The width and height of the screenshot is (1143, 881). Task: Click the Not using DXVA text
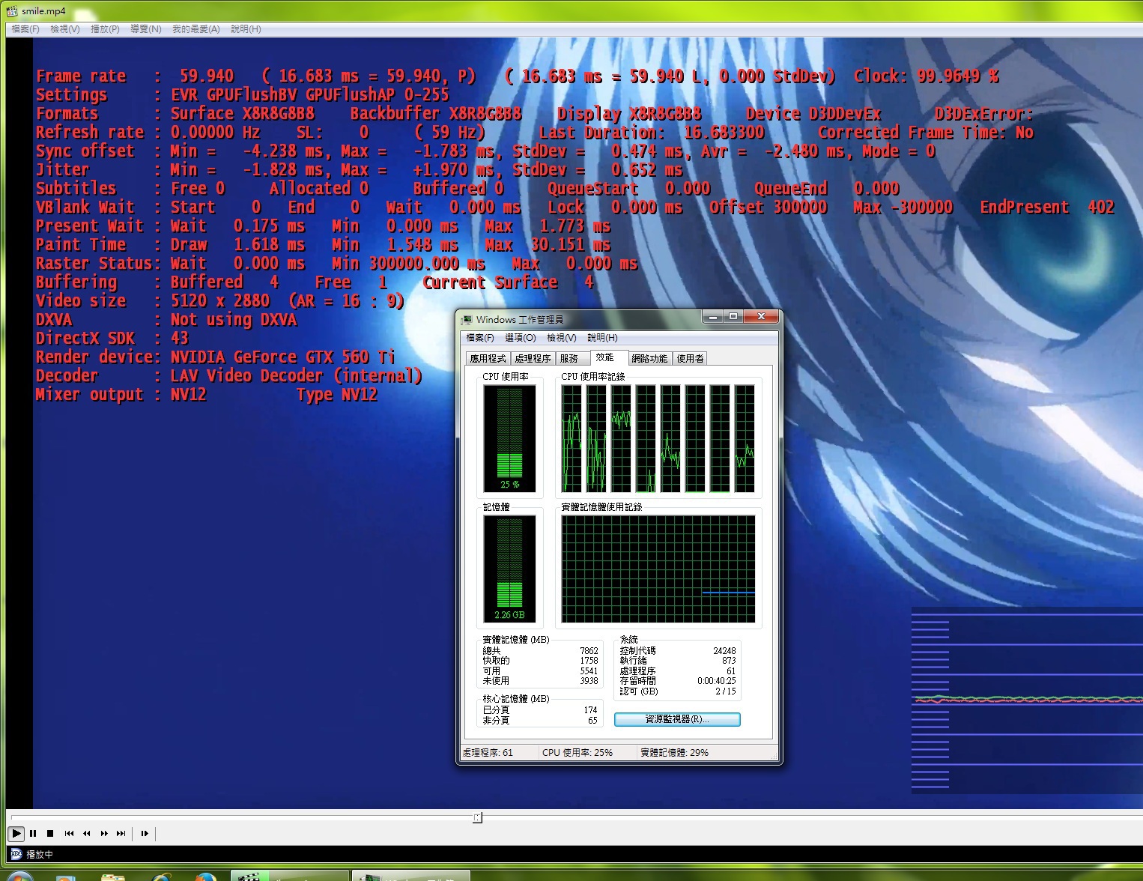pos(234,319)
